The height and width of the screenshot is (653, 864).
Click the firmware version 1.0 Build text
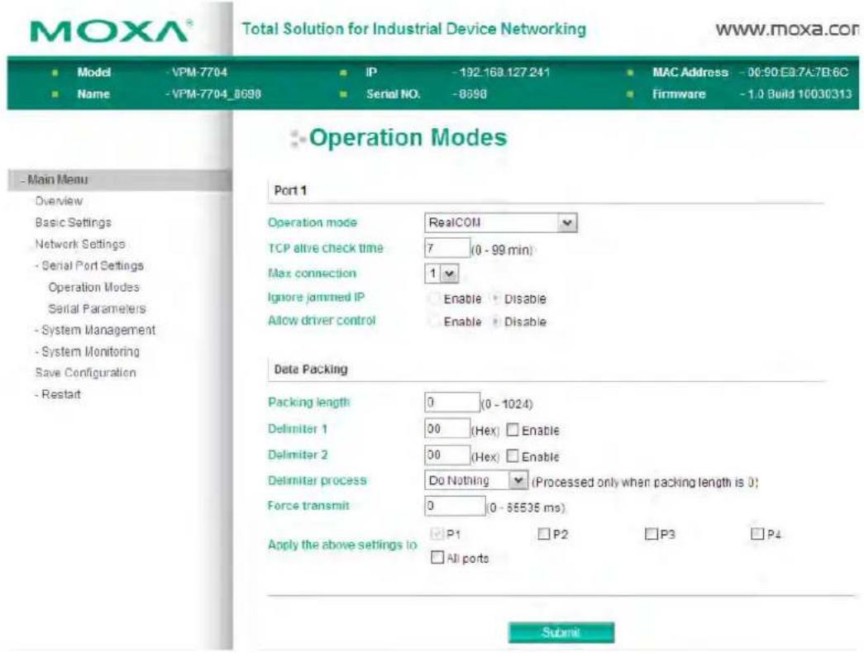click(x=799, y=94)
